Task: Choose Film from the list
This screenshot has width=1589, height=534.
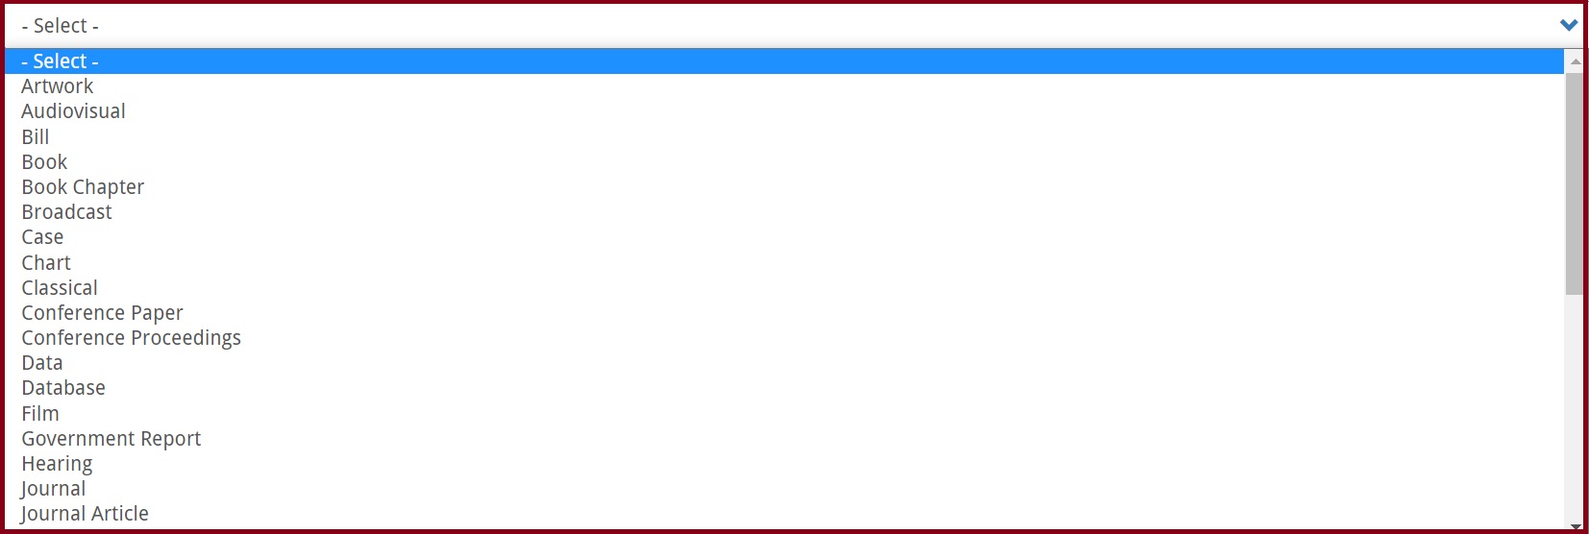Action: [x=784, y=413]
